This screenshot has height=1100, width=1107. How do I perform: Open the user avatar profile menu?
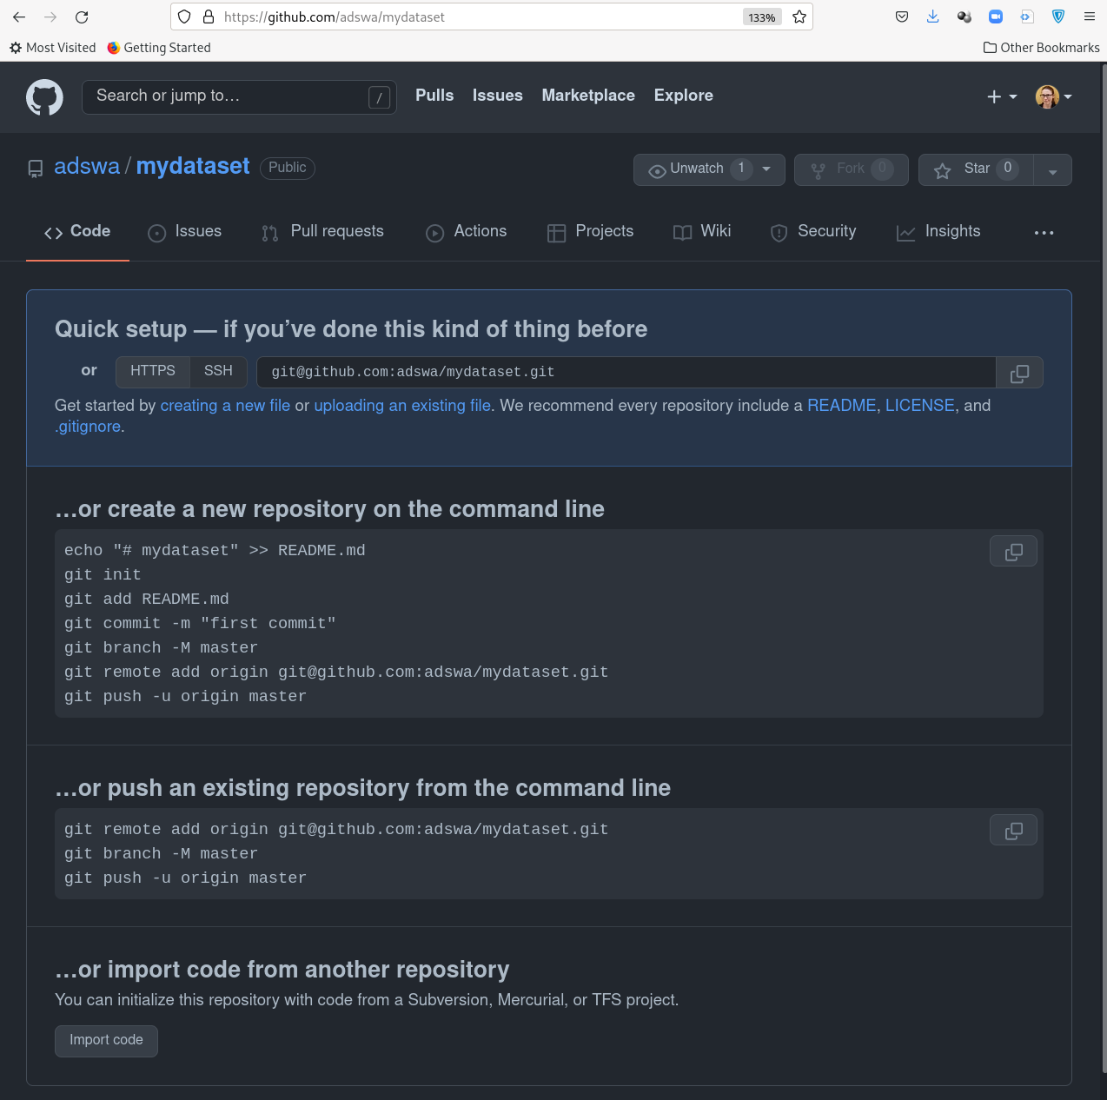click(1053, 96)
